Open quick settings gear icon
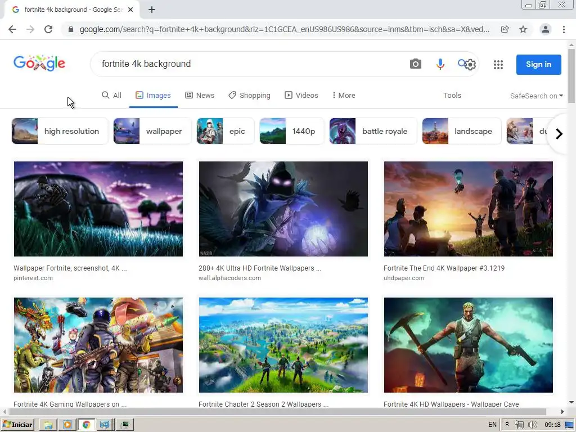 pos(470,65)
